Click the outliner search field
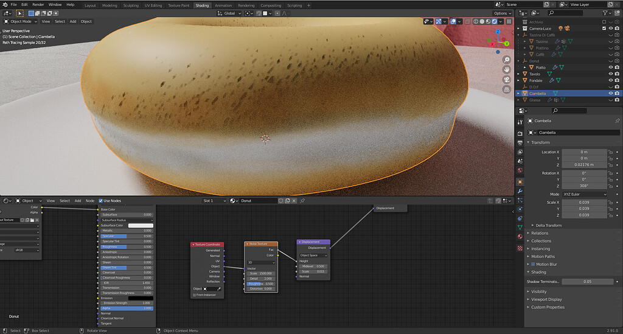Image resolution: width=623 pixels, height=334 pixels. [565, 13]
